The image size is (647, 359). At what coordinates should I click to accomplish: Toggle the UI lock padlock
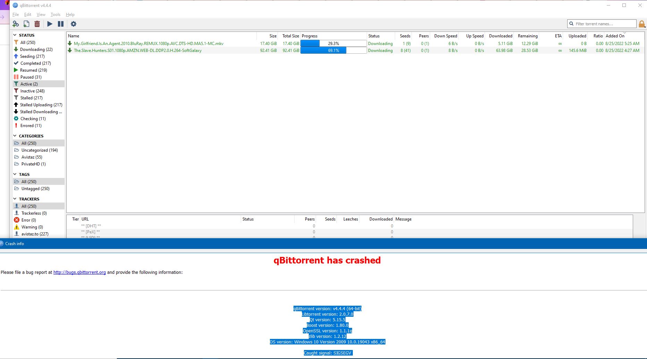point(641,24)
